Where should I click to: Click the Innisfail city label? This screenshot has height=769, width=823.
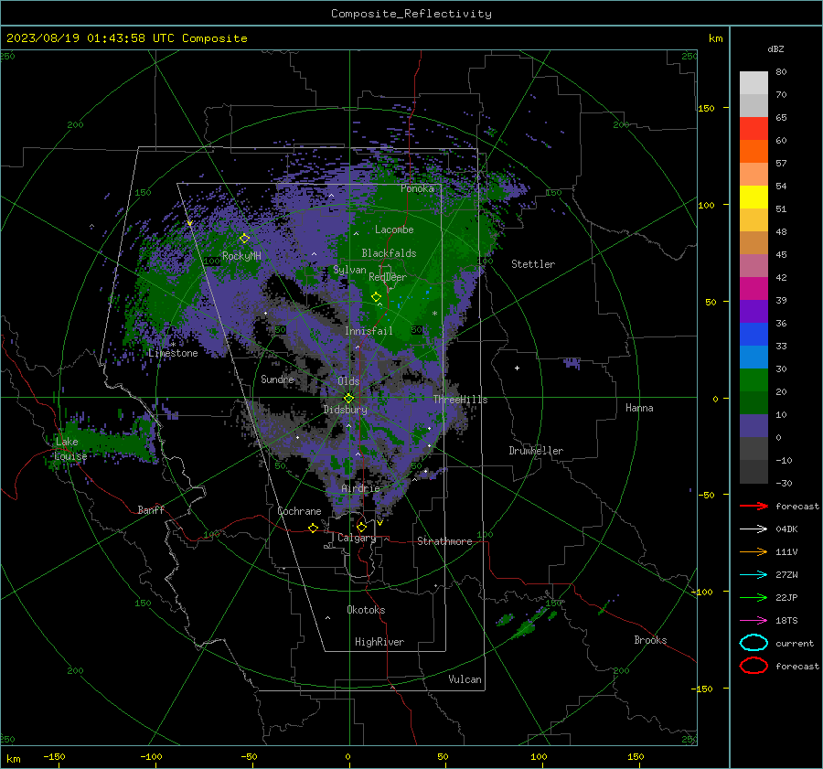369,331
